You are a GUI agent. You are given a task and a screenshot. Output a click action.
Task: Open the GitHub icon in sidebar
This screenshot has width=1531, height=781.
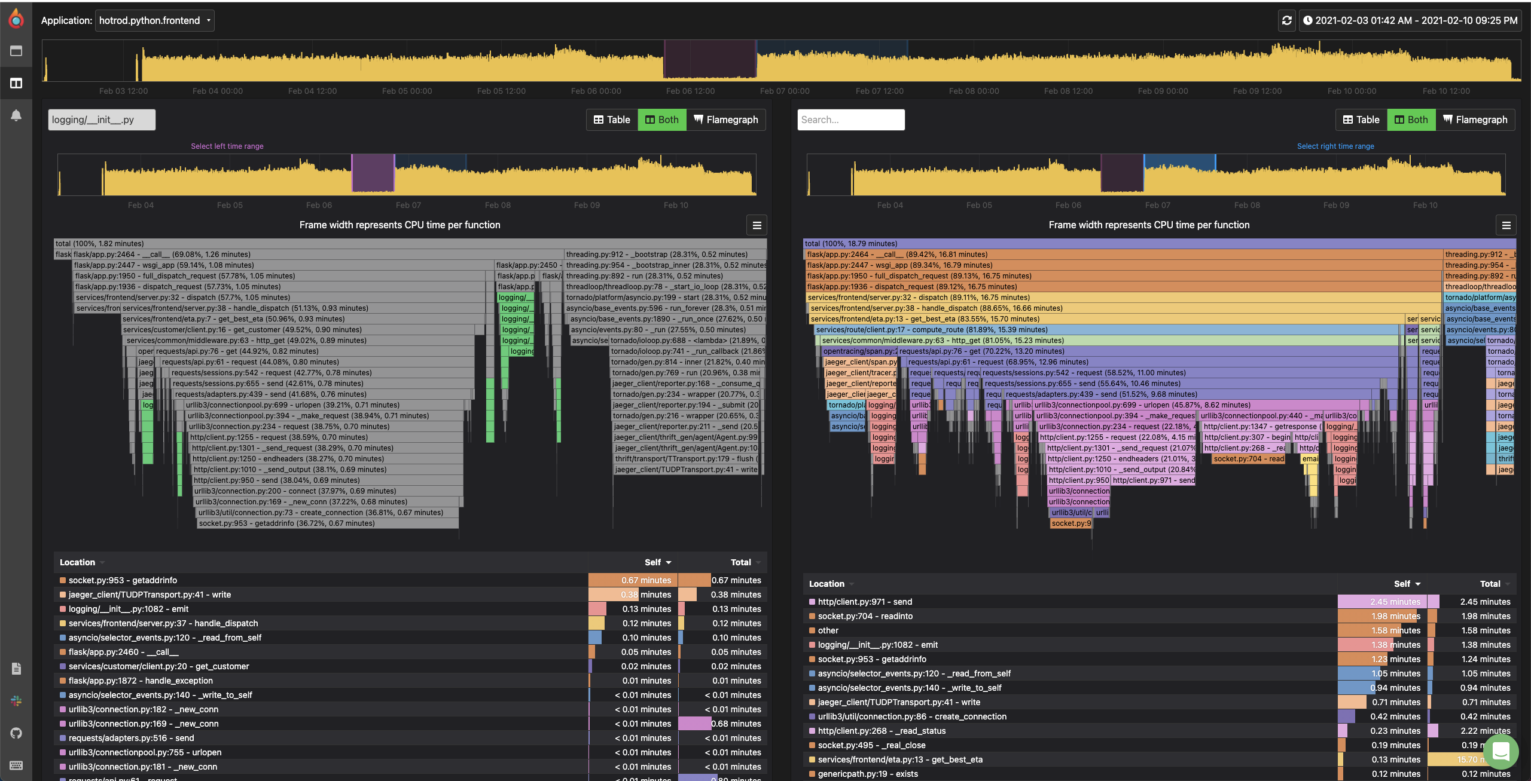[x=16, y=733]
